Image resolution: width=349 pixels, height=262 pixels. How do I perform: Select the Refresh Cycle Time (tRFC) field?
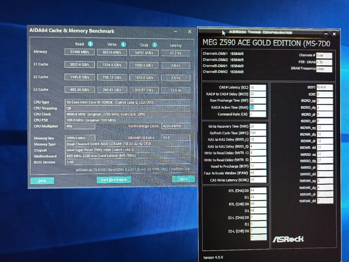point(258,133)
